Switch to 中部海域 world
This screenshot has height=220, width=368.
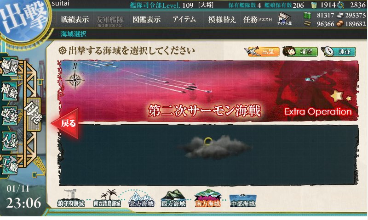tap(243, 199)
